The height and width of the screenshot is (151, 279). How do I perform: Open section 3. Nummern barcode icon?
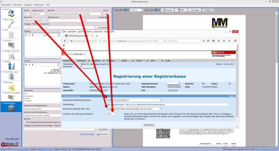pos(11,45)
